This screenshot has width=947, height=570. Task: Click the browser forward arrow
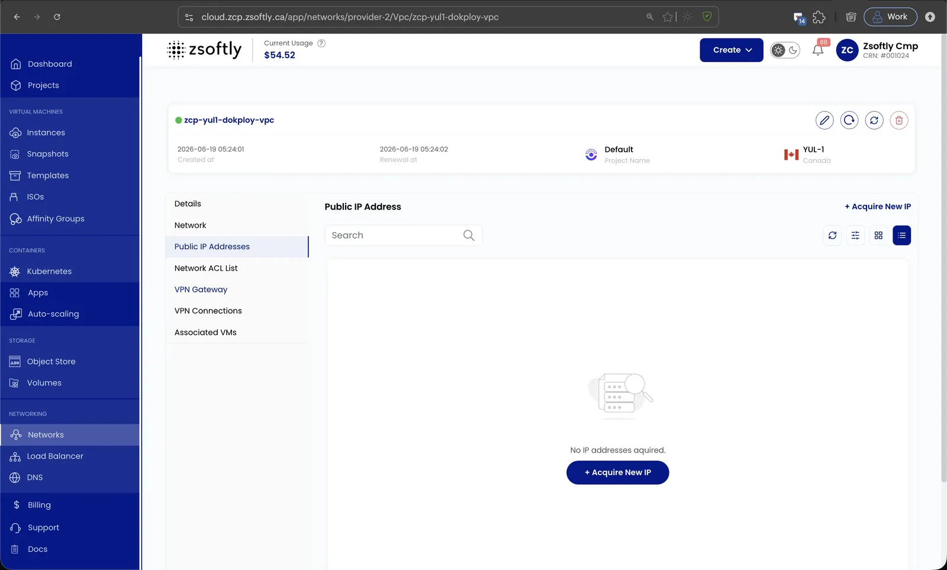pos(37,17)
